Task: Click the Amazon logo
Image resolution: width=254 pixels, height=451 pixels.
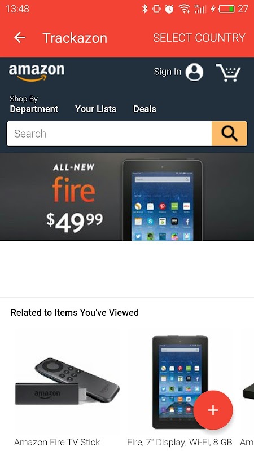Action: tap(37, 72)
